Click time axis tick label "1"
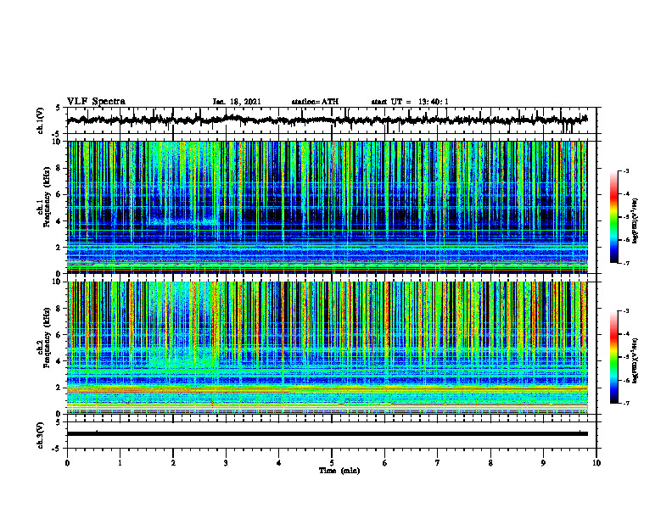 pos(120,463)
